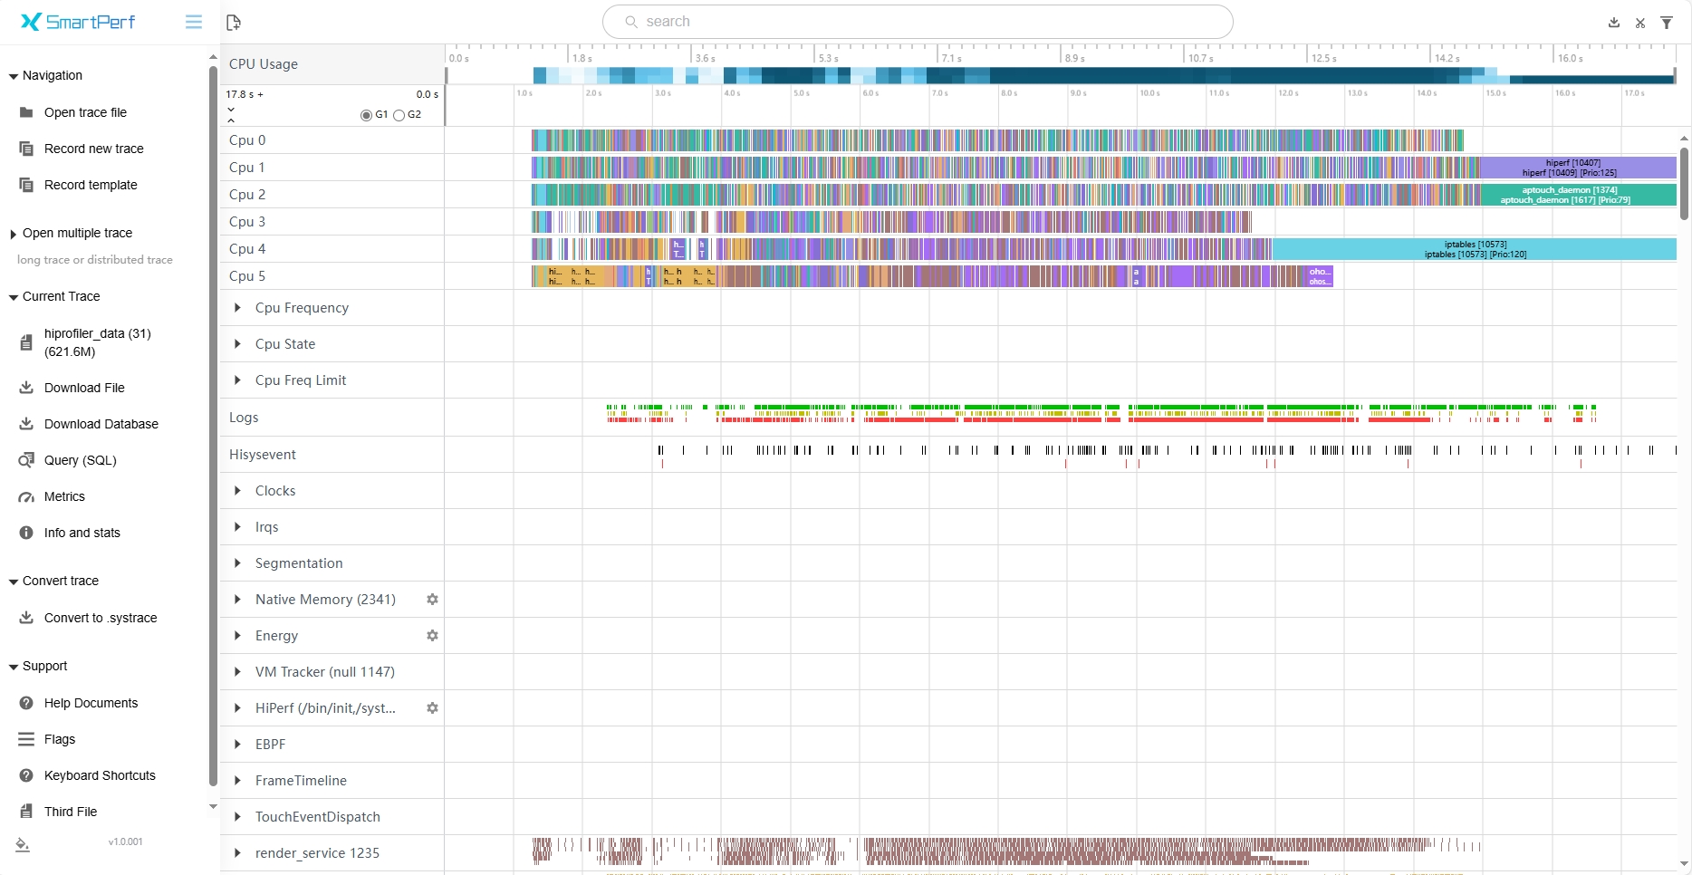The width and height of the screenshot is (1692, 875).
Task: Click Convert to .systrace
Action: (x=101, y=618)
